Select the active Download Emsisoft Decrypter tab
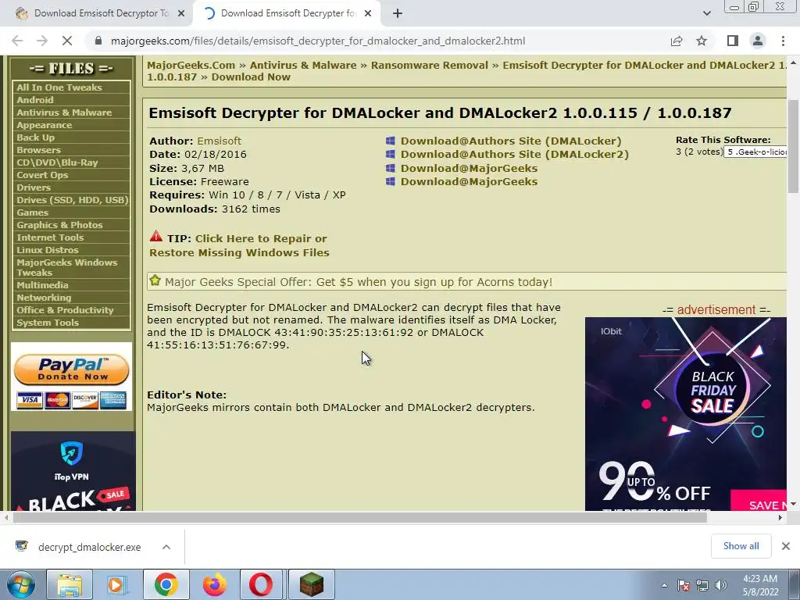The height and width of the screenshot is (600, 800). (287, 14)
